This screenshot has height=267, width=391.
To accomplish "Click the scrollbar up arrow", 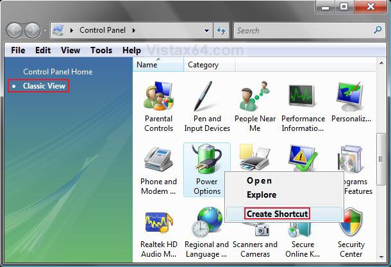I will [381, 64].
